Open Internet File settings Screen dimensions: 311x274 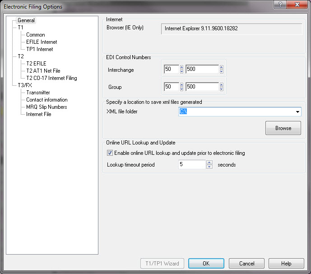tap(39, 114)
